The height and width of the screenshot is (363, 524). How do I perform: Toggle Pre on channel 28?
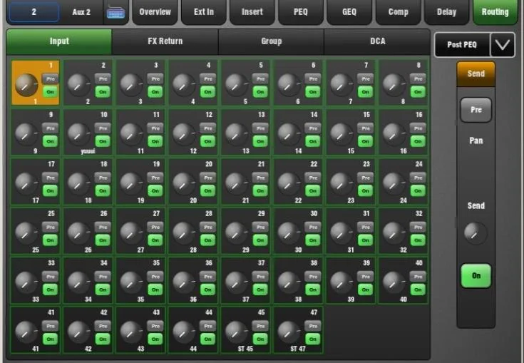208,227
